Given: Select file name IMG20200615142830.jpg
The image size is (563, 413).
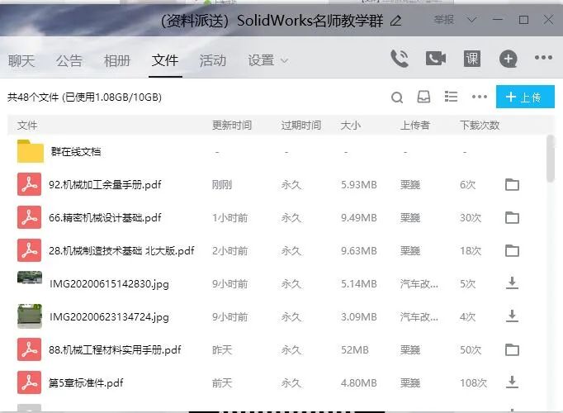Looking at the screenshot, I should tap(109, 283).
